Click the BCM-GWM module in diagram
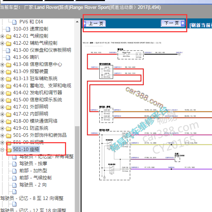The height and width of the screenshot is (212, 212). [x=177, y=160]
